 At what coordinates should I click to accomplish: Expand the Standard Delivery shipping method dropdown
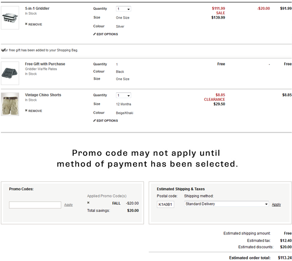point(226,204)
